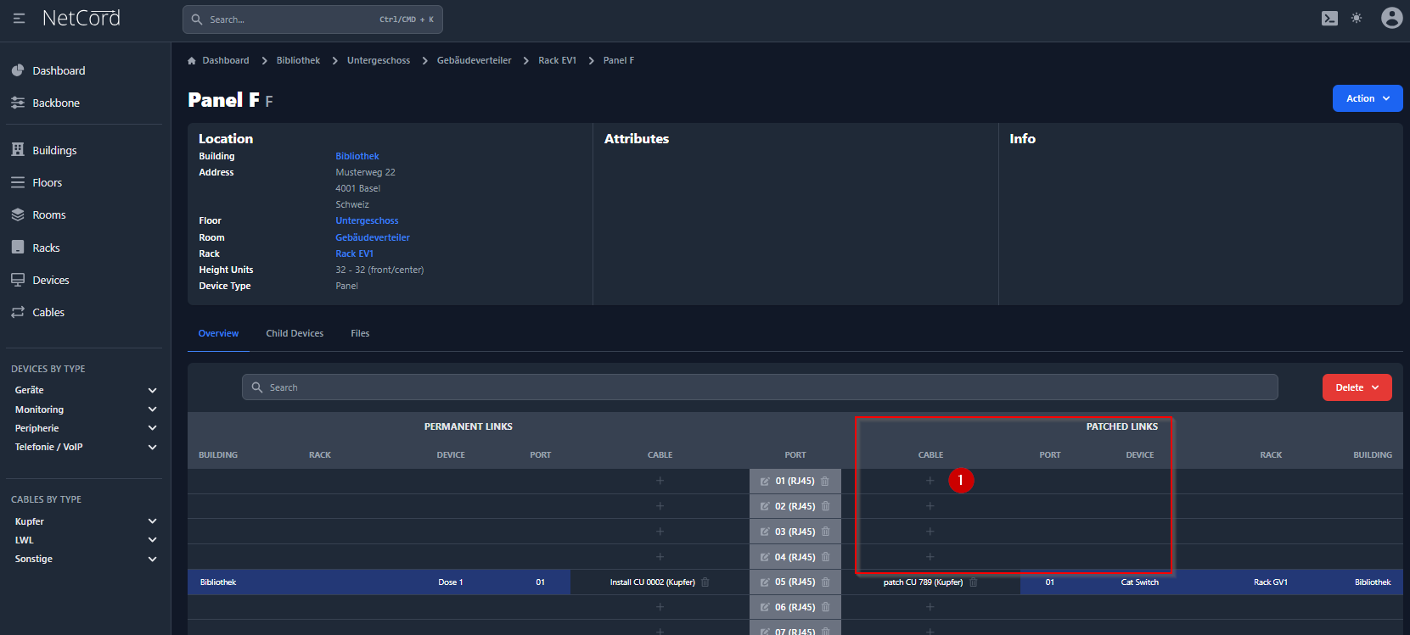
Task: Add permanent cable plus on port 04 row
Action: (660, 557)
